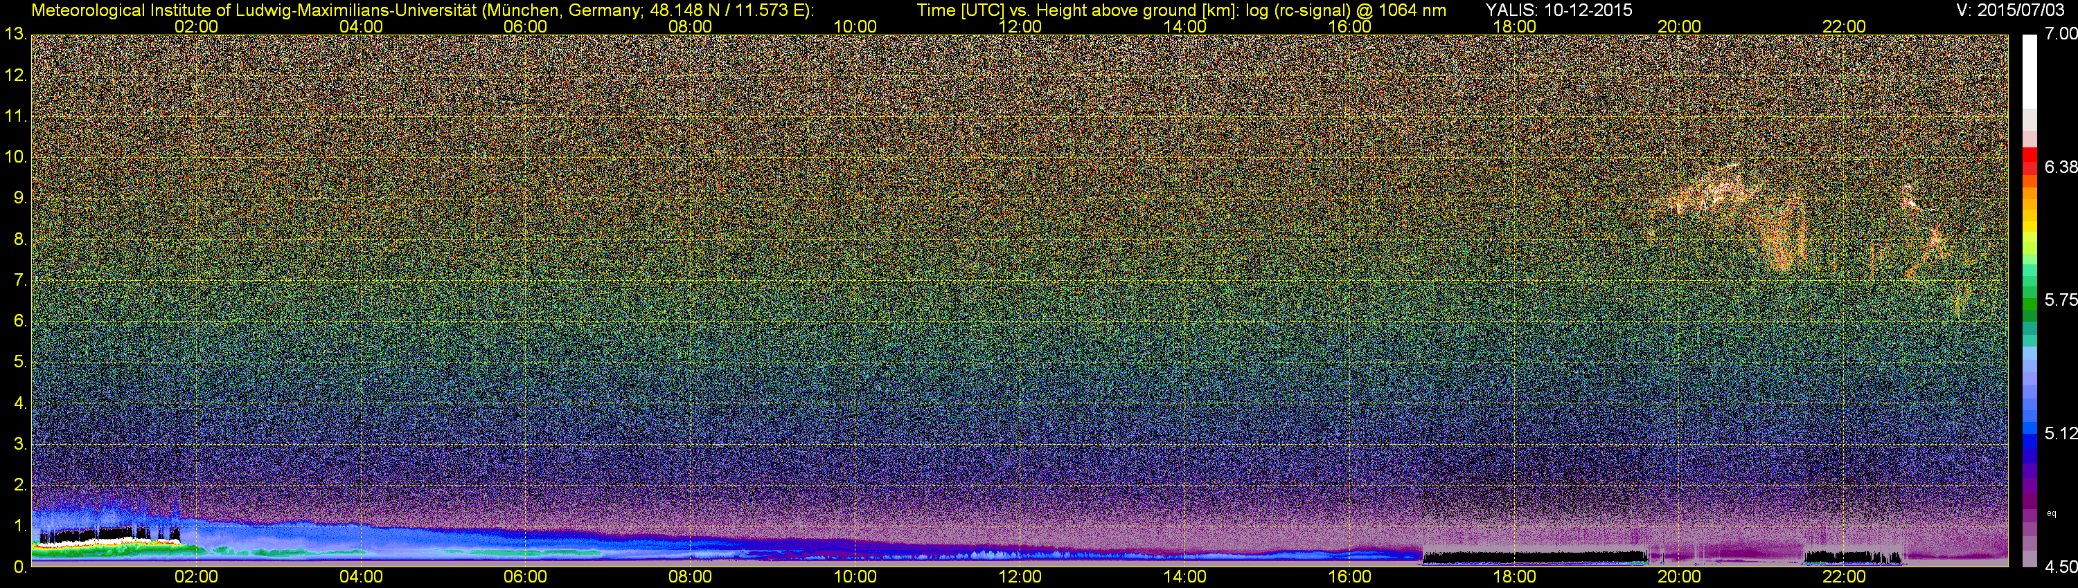Click the 10 km height axis label
2078x588 pixels.
[x=15, y=157]
